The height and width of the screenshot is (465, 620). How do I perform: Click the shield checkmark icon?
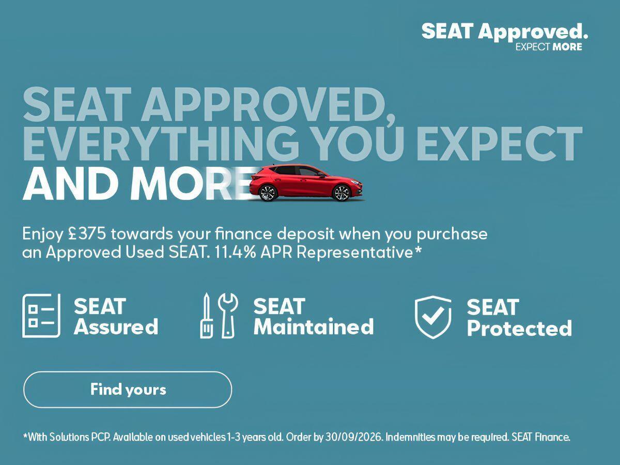tap(433, 317)
